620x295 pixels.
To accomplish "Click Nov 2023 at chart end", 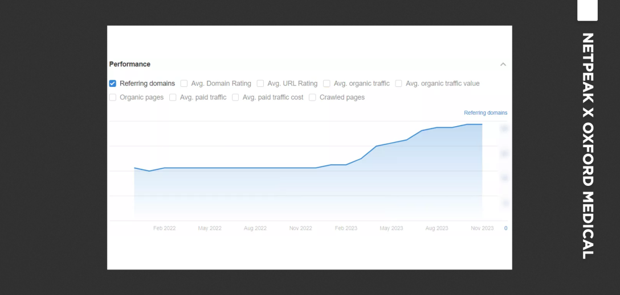I will pos(482,228).
